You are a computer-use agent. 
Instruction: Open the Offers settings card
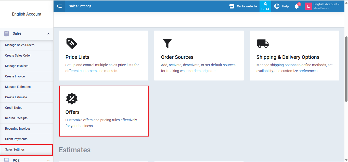[104, 111]
